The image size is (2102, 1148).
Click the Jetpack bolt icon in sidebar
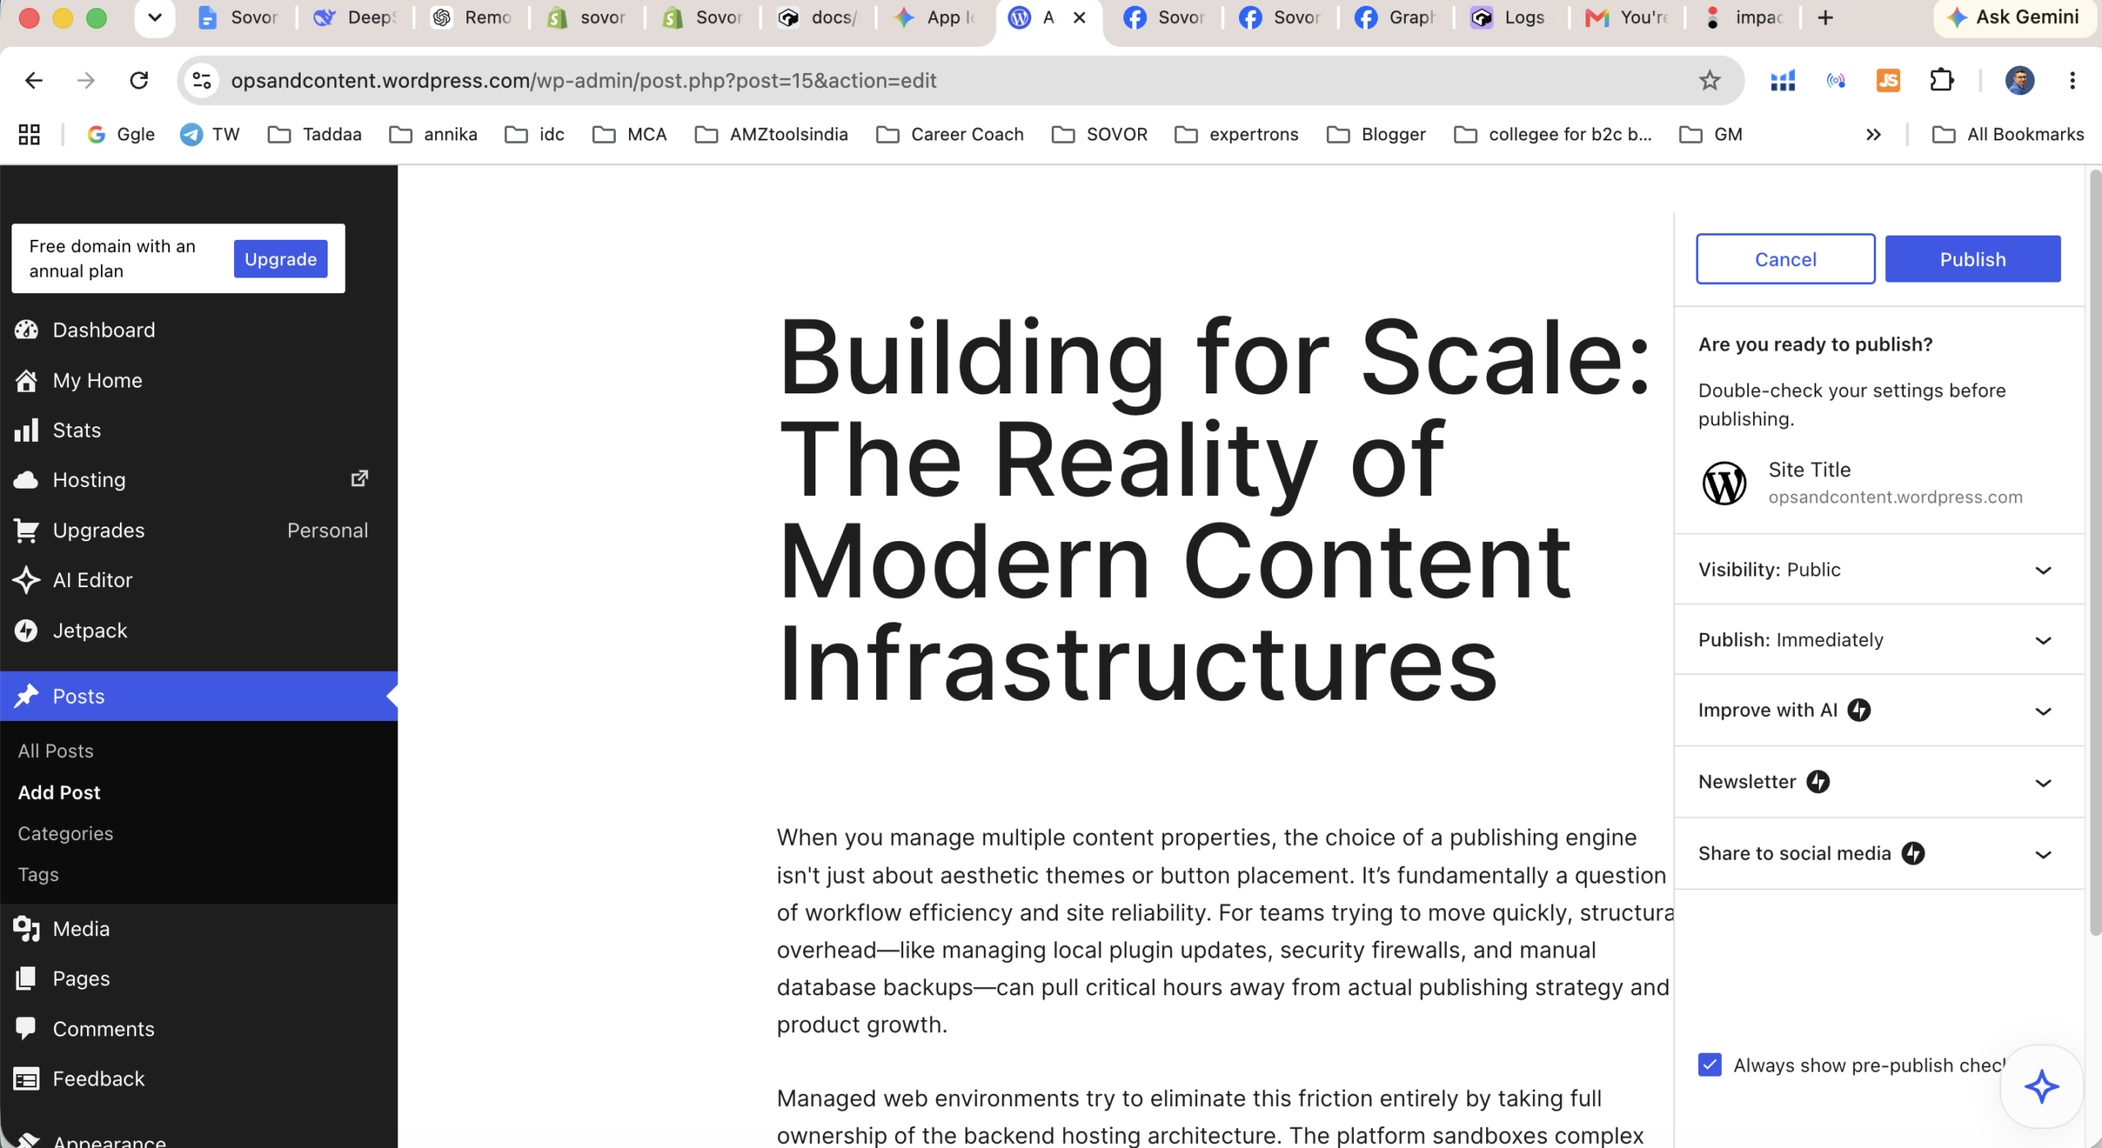pos(26,631)
